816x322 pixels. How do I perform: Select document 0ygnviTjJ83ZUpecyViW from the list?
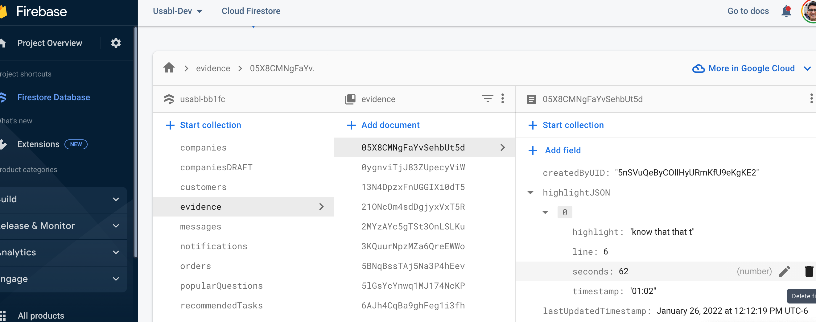413,167
